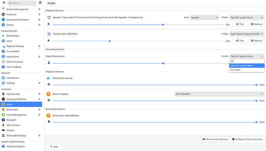Go to settings home via house icon

coord(4,3)
